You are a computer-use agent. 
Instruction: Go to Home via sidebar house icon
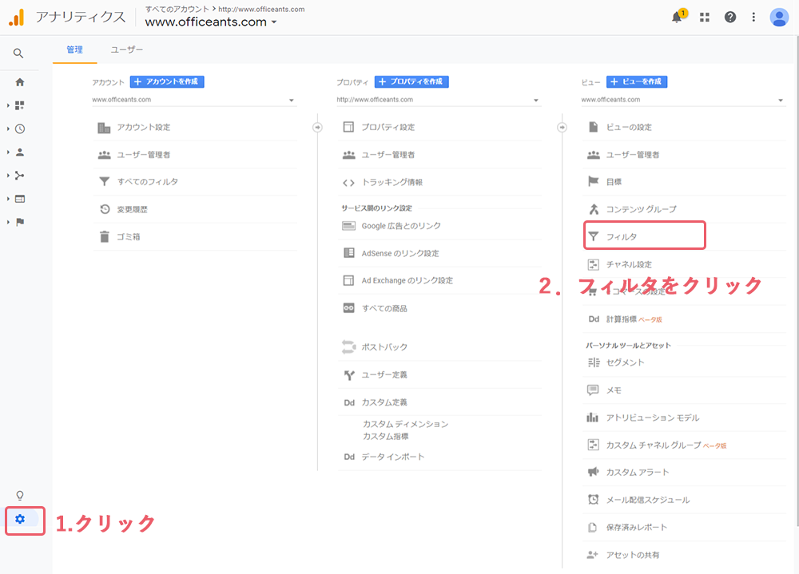(20, 82)
